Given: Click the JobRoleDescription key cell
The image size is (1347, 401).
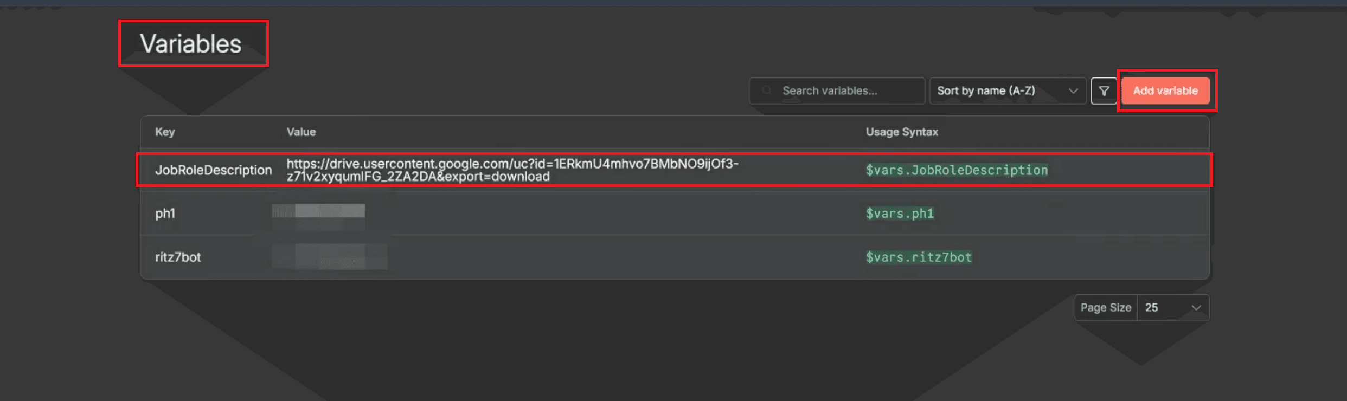Looking at the screenshot, I should click(x=214, y=170).
